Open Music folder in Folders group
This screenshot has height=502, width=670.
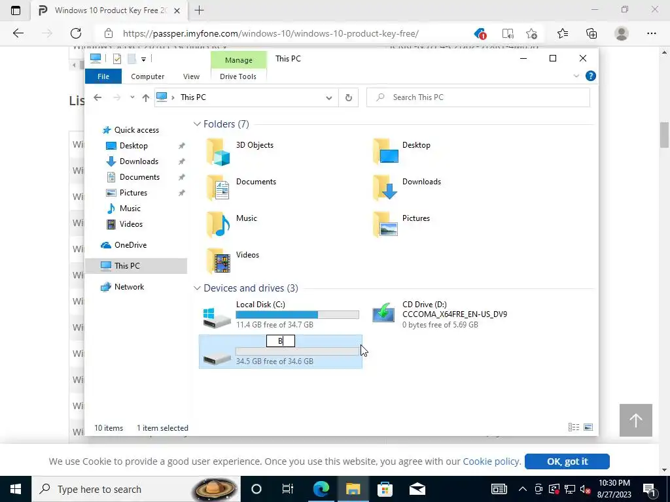click(x=232, y=224)
